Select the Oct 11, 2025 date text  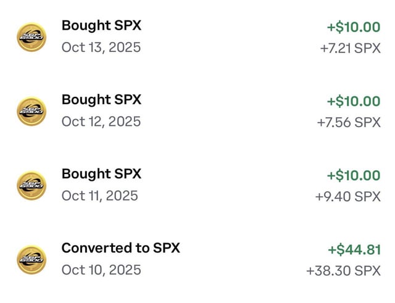coord(99,196)
